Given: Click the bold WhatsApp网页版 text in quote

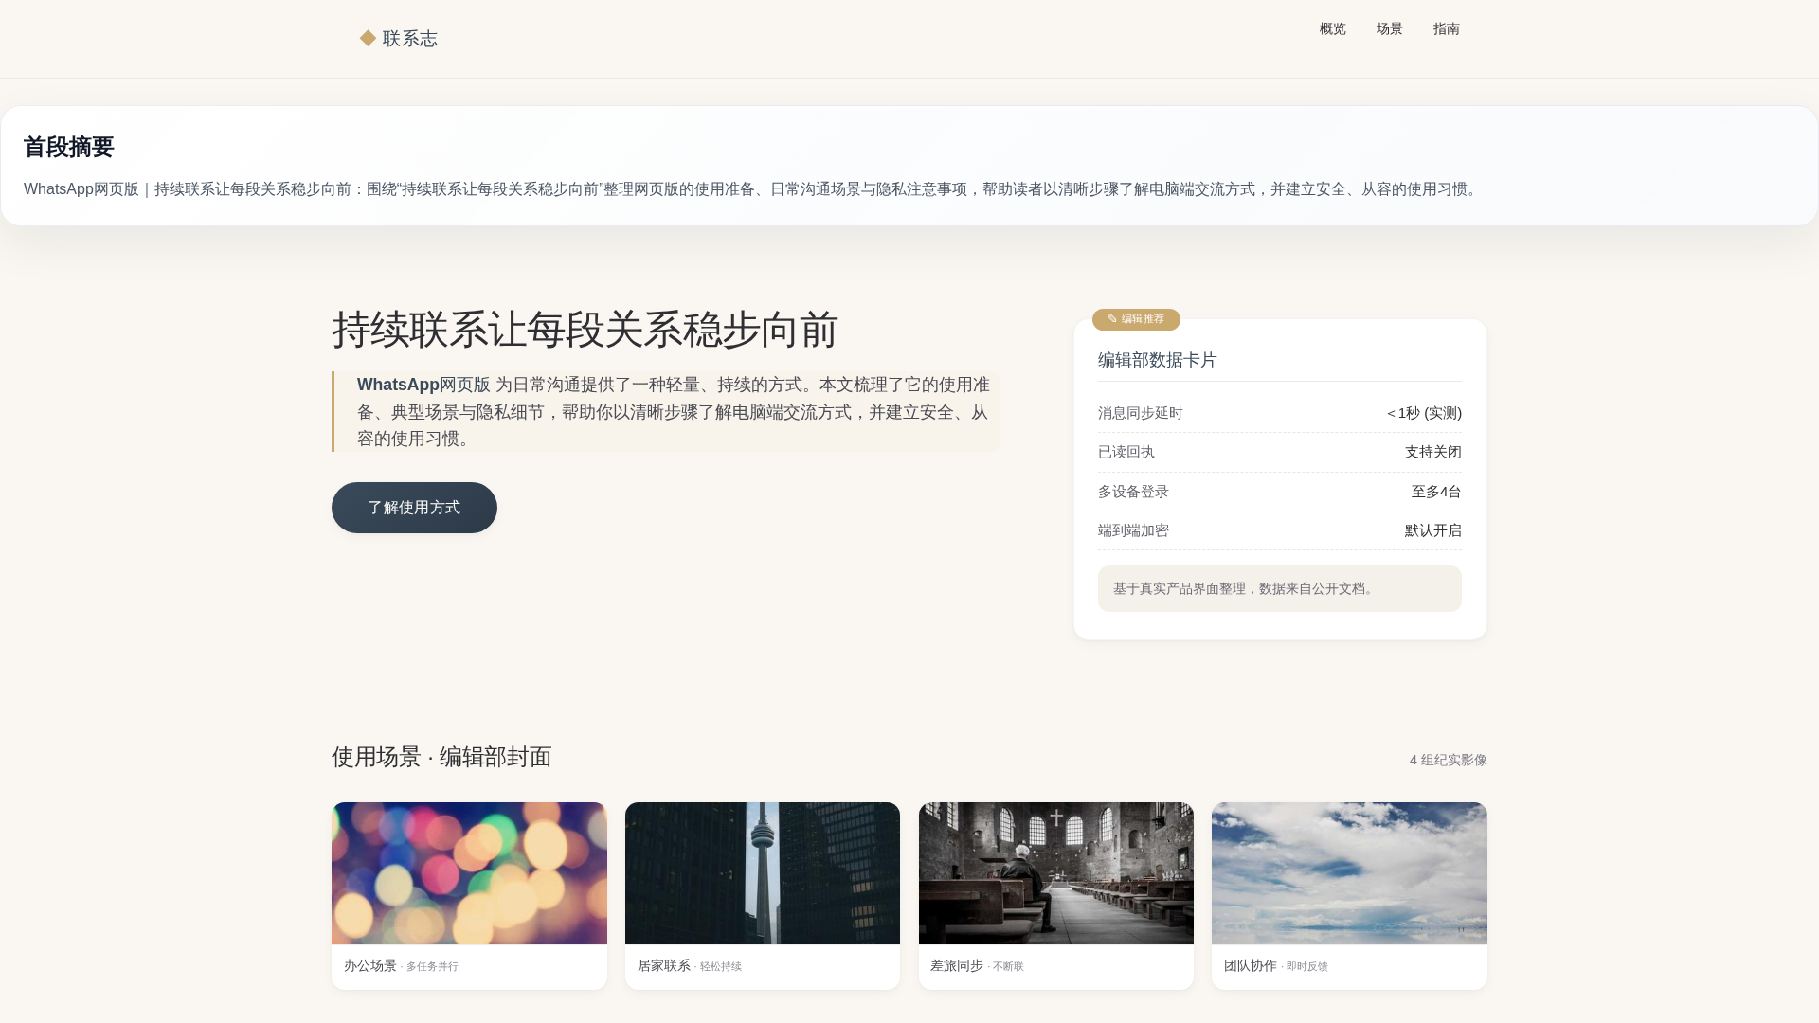Looking at the screenshot, I should [x=423, y=385].
